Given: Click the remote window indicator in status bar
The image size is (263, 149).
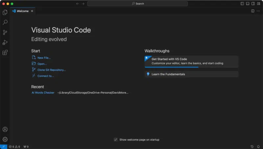Looking at the screenshot, I should tap(4, 147).
